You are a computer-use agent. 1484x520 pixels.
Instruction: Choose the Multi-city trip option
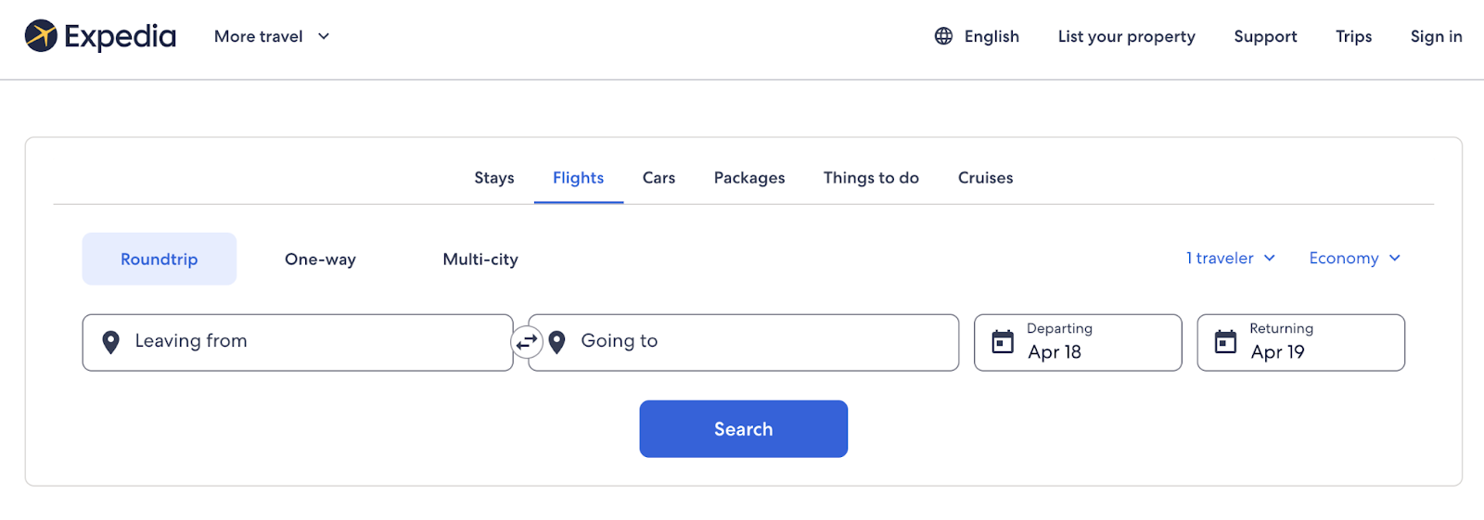click(480, 260)
